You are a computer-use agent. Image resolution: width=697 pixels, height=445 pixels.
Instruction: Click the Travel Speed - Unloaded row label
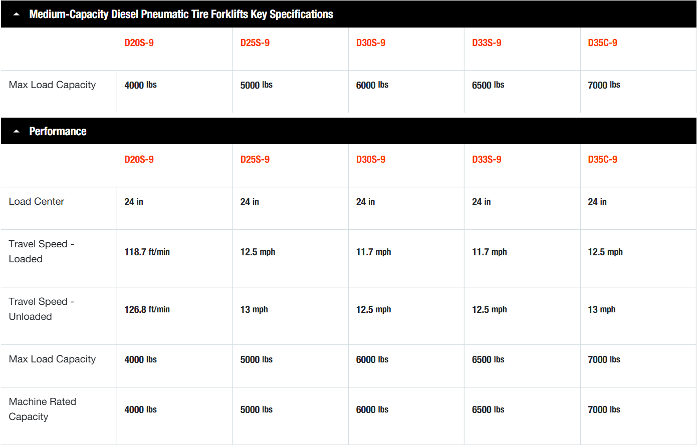[x=41, y=309]
